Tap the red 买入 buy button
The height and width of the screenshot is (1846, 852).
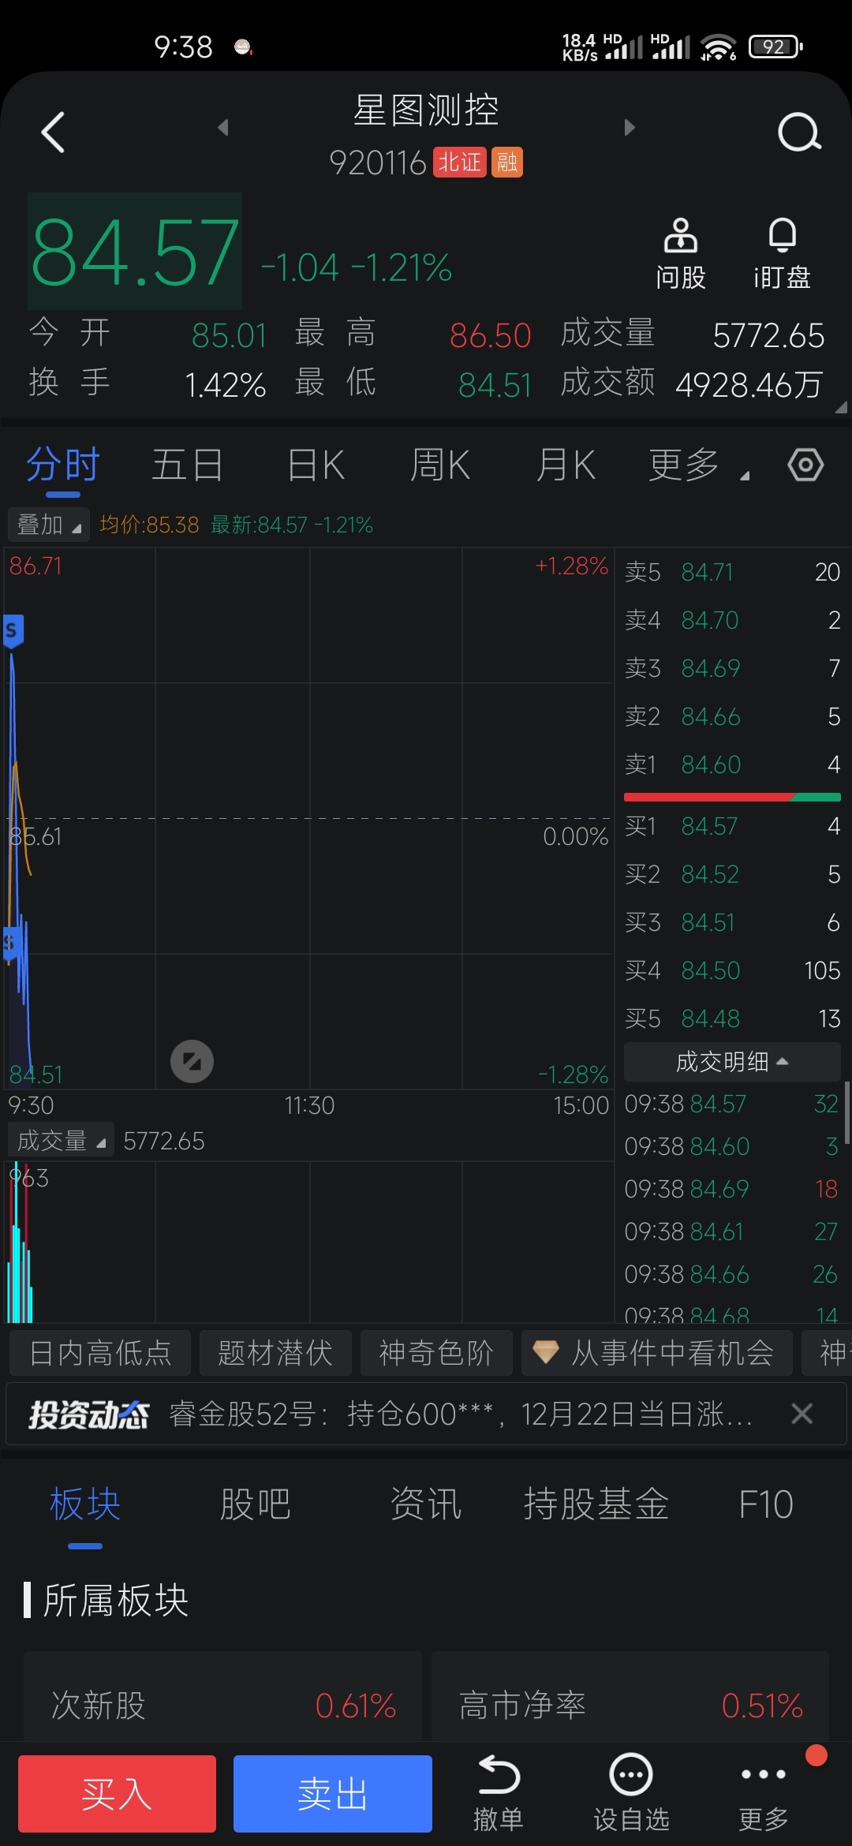coord(117,1793)
